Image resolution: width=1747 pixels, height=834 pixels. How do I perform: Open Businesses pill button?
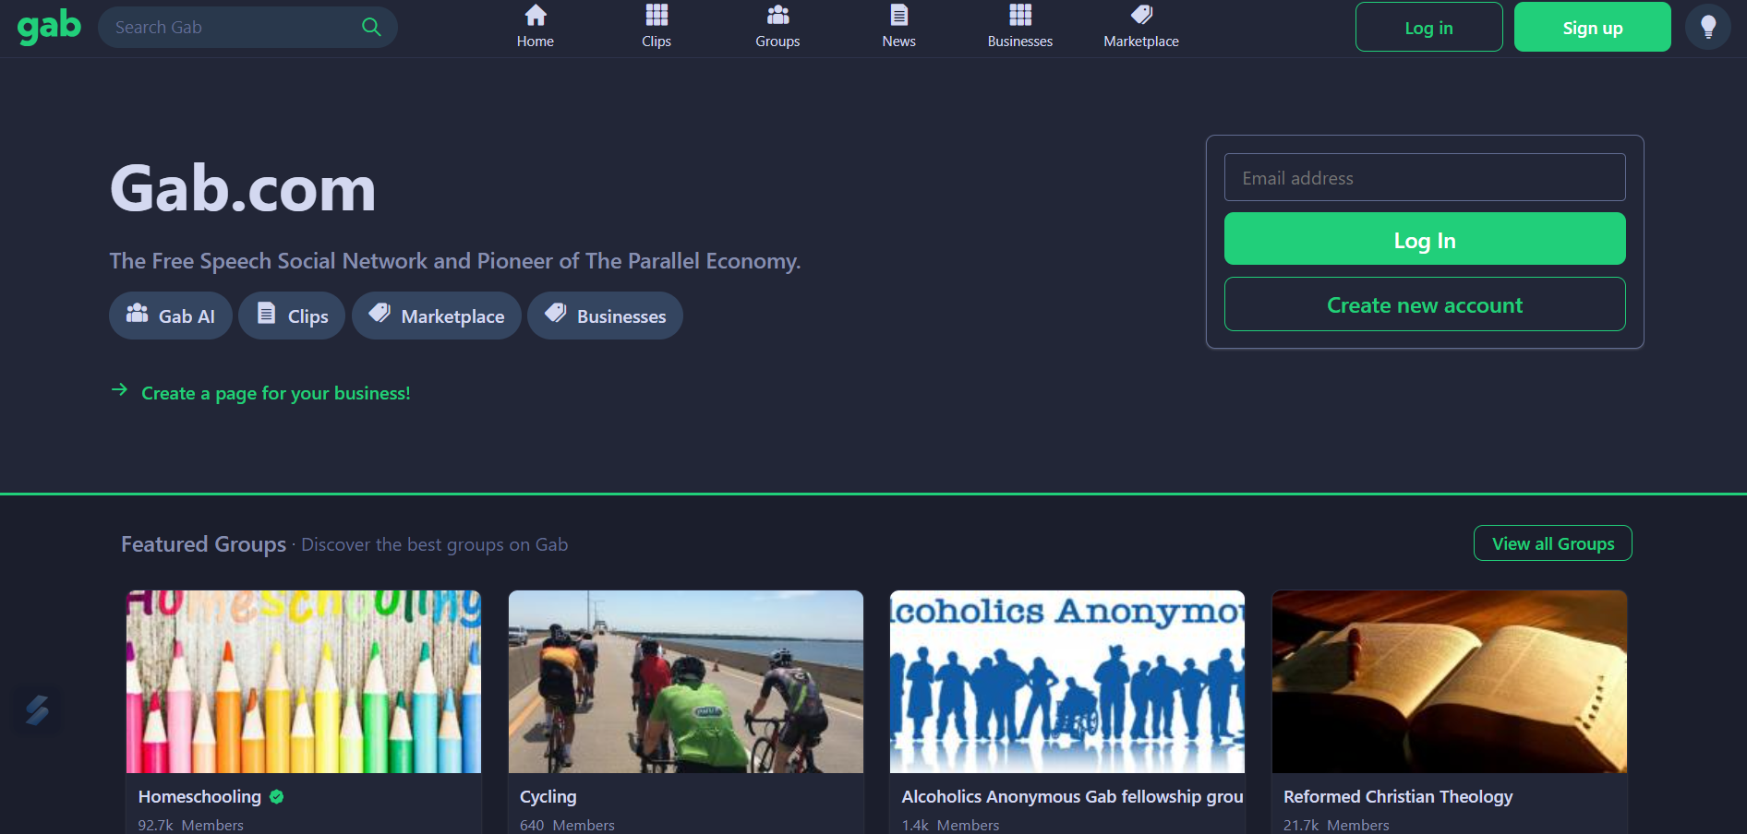click(x=605, y=316)
